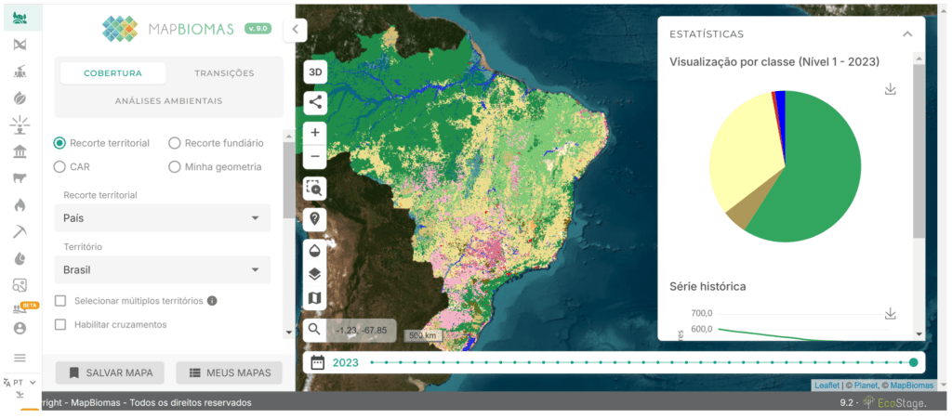Open the leaf vegetation sidebar module
The width and height of the screenshot is (952, 418).
[x=20, y=98]
